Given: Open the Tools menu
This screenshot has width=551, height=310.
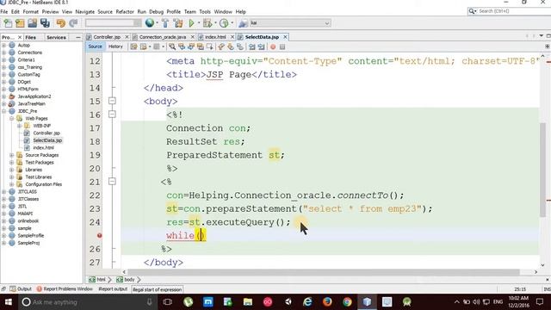Looking at the screenshot, I should point(205,11).
